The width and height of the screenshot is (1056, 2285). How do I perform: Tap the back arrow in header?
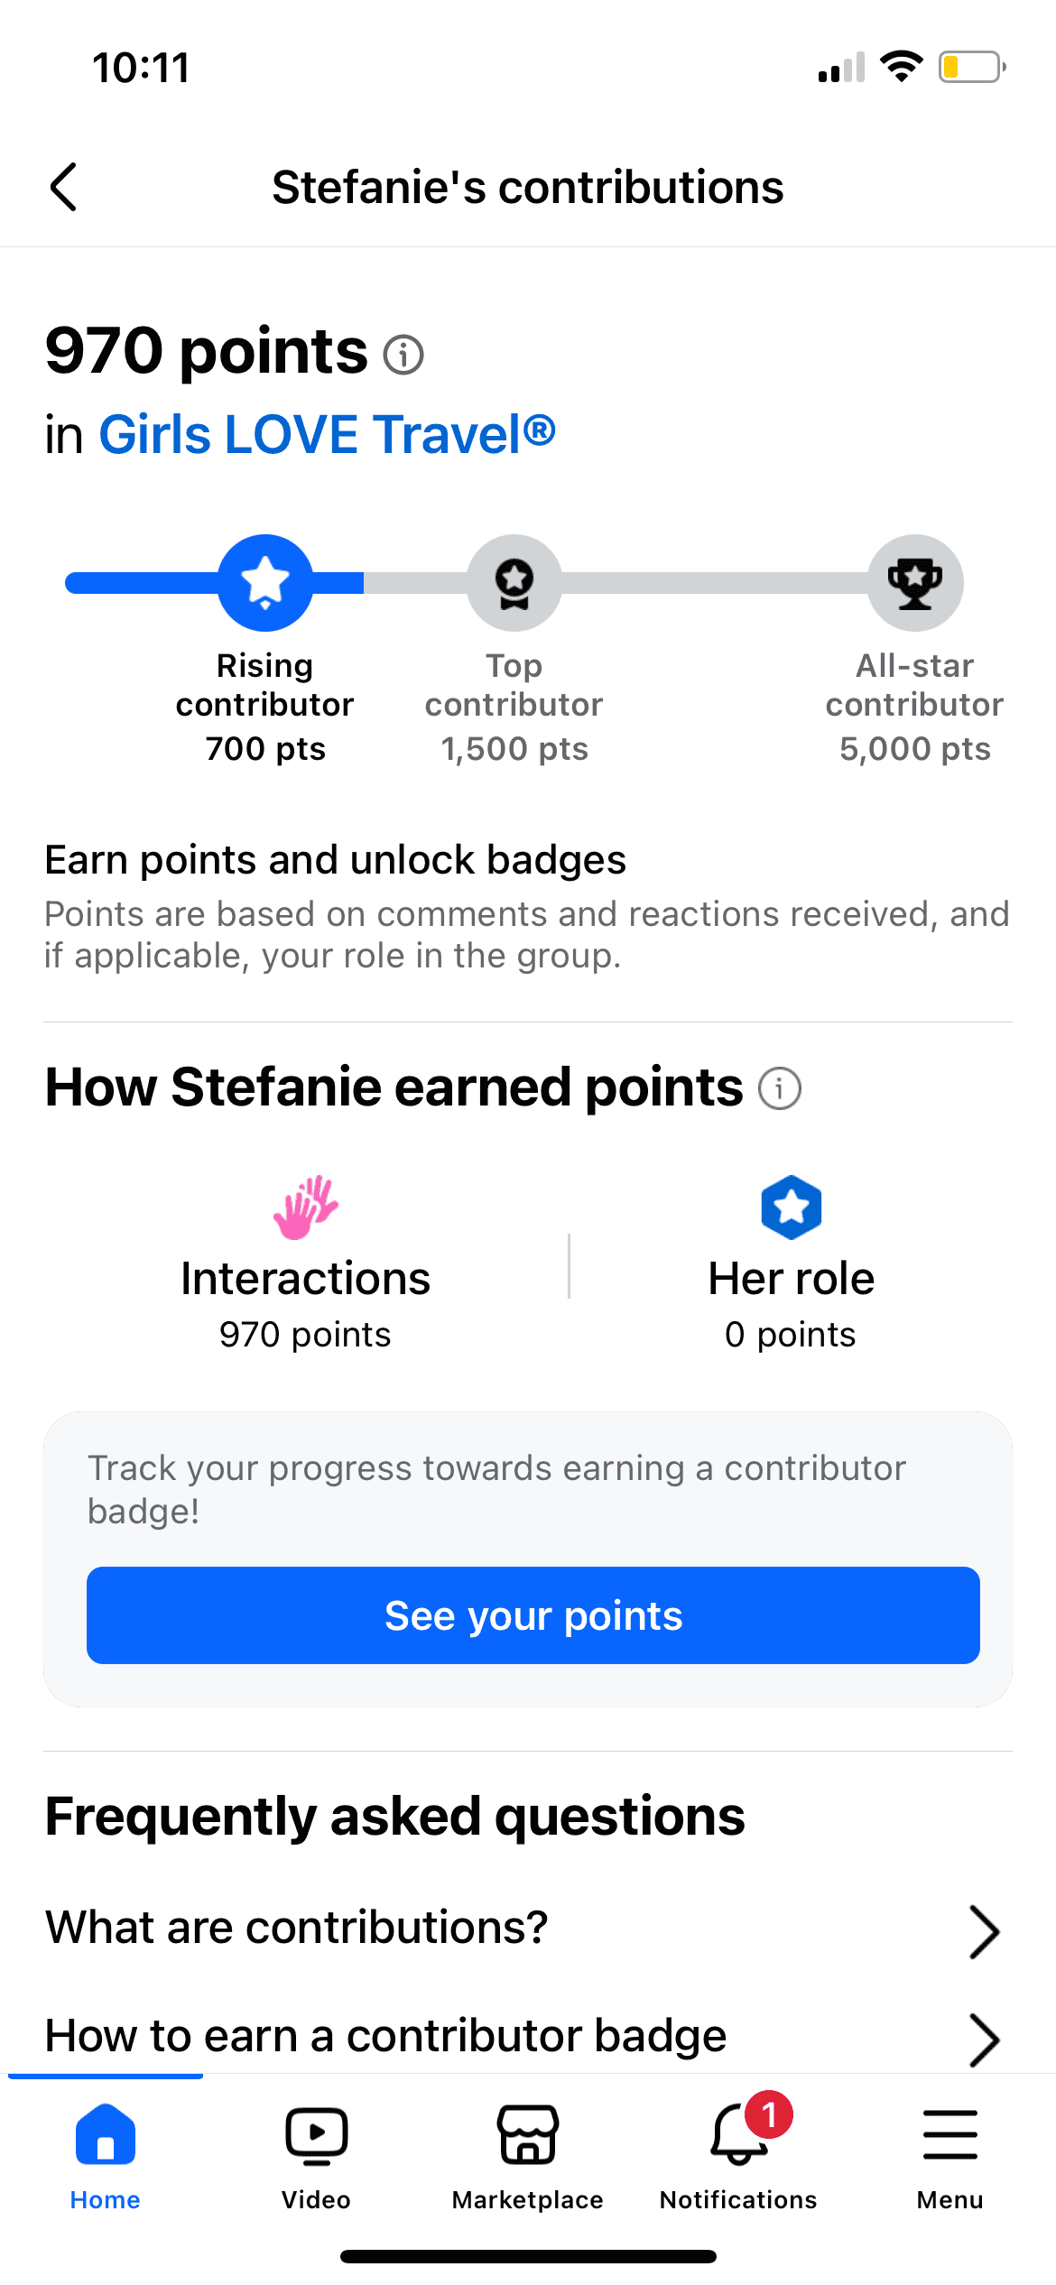63,188
